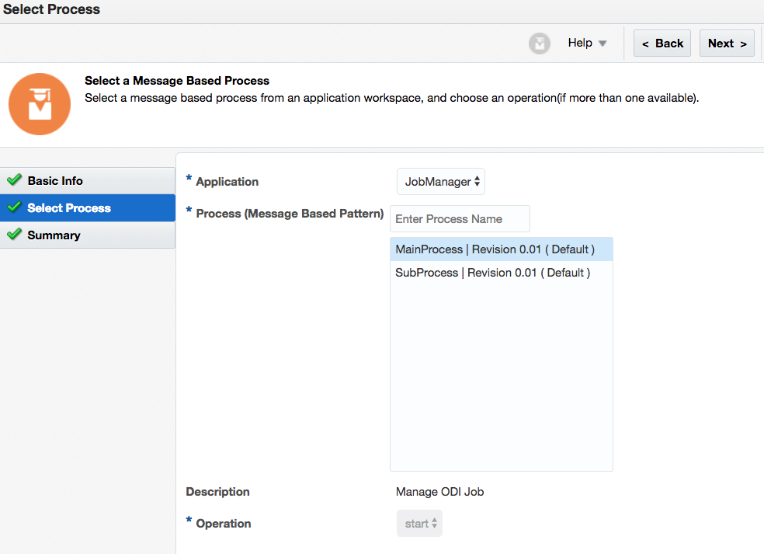
Task: Click the orange message process wizard icon
Action: point(40,104)
